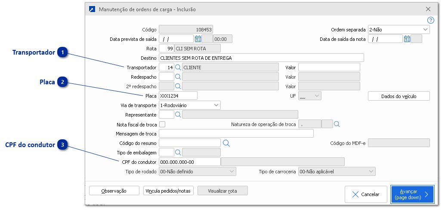The height and width of the screenshot is (212, 448).
Task: Click the window title arrow icon
Action: coord(92,9)
